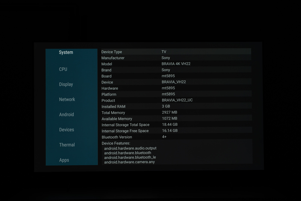Click the Device Features list heading
This screenshot has height=201, width=301.
pos(116,143)
